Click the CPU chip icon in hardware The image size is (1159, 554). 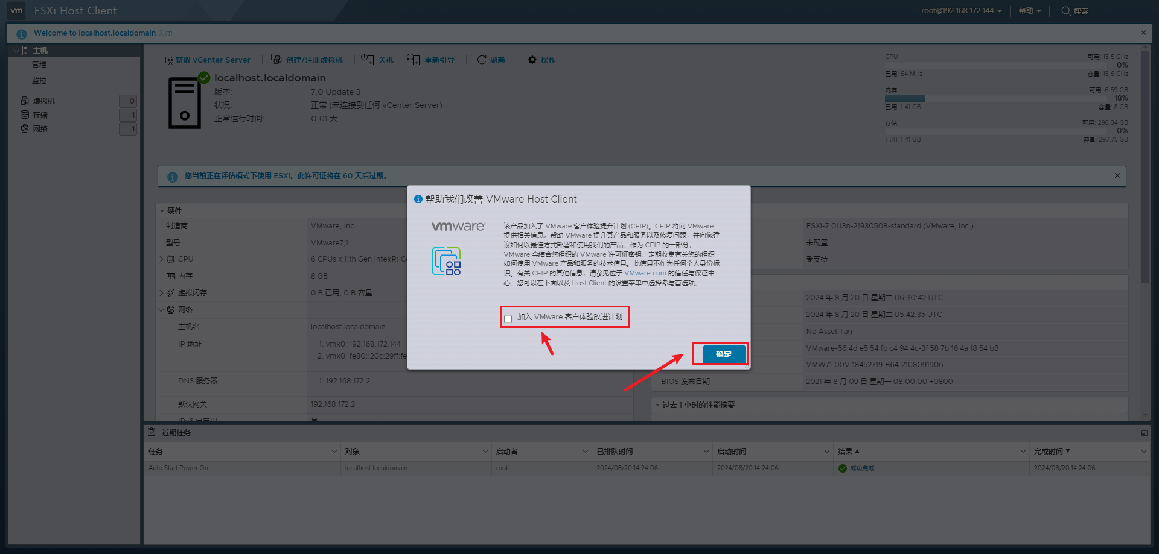click(x=171, y=259)
